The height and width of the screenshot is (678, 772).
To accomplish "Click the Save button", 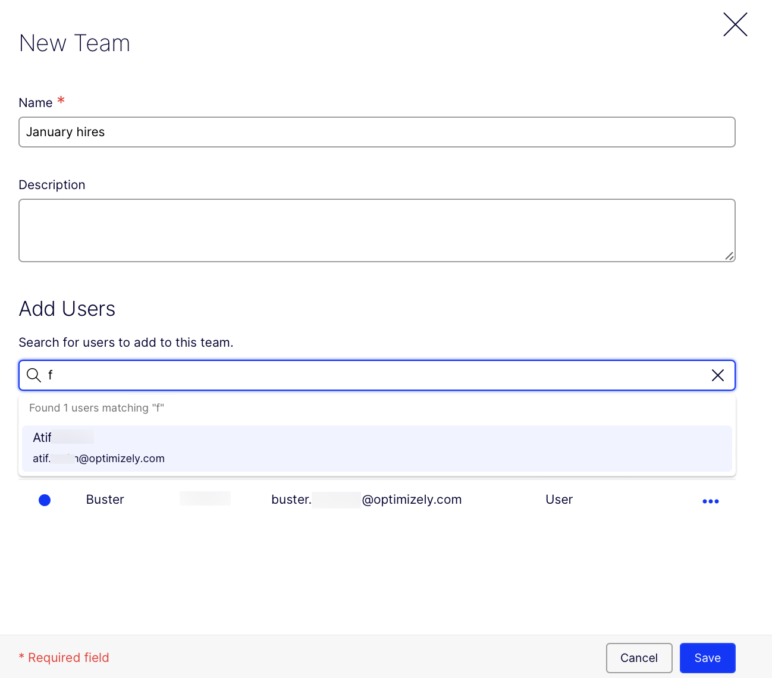I will (707, 658).
